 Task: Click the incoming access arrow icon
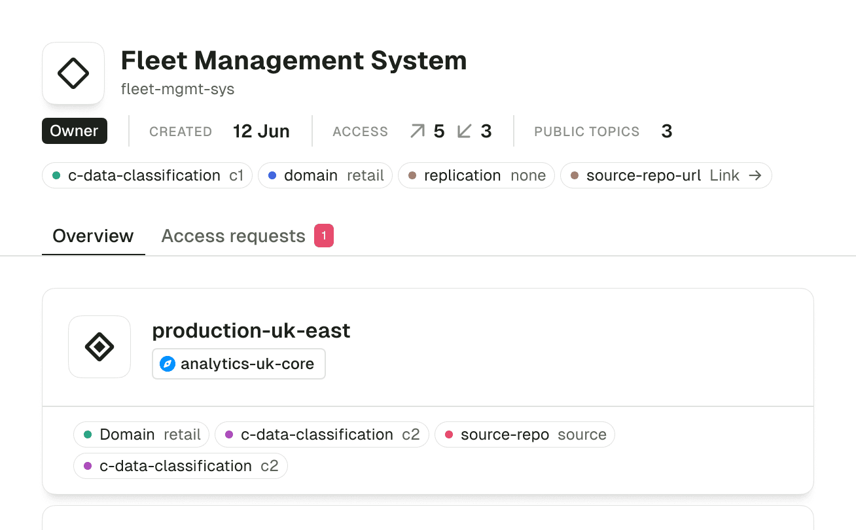(x=465, y=132)
